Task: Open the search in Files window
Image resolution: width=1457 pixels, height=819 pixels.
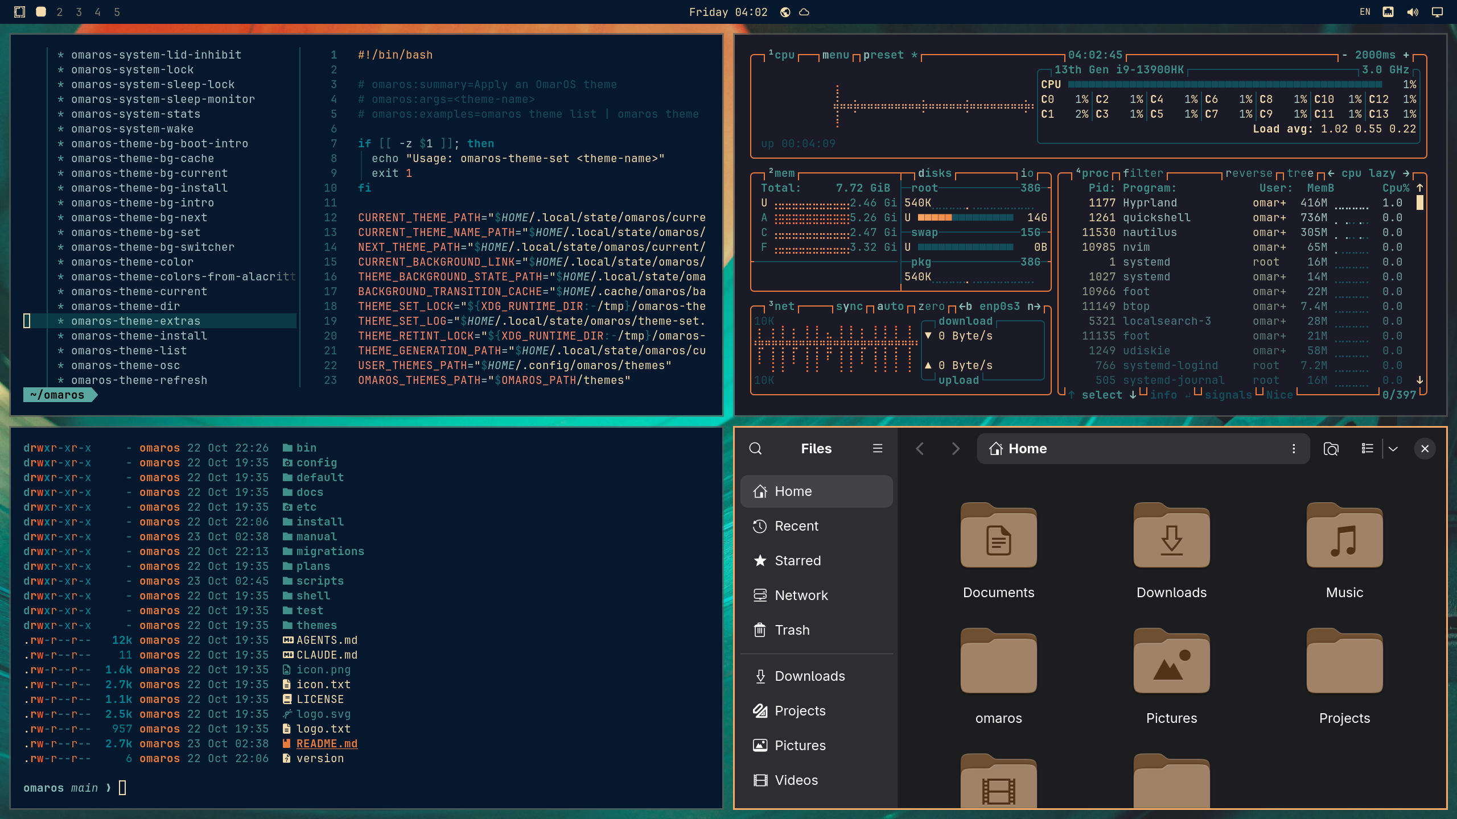Action: coord(755,449)
